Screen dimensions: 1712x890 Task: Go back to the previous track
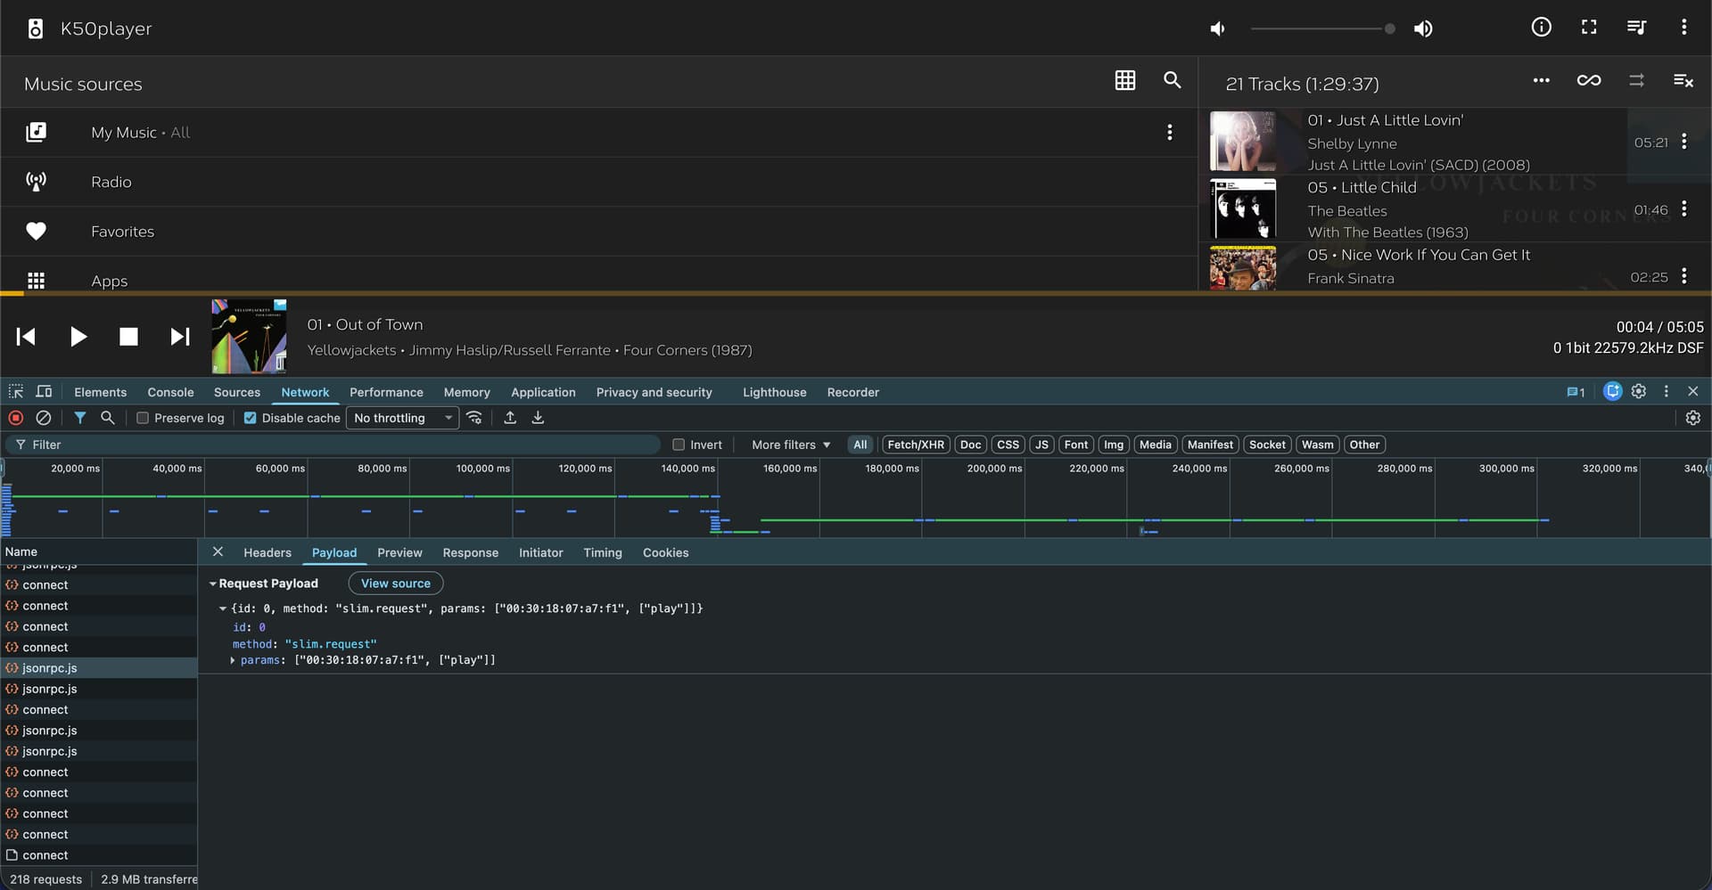[26, 337]
